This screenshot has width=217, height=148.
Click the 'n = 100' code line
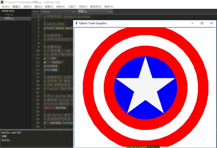50,58
